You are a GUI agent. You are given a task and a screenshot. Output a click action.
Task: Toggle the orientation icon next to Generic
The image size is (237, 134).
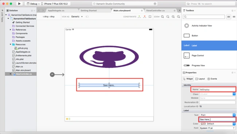tap(87, 17)
